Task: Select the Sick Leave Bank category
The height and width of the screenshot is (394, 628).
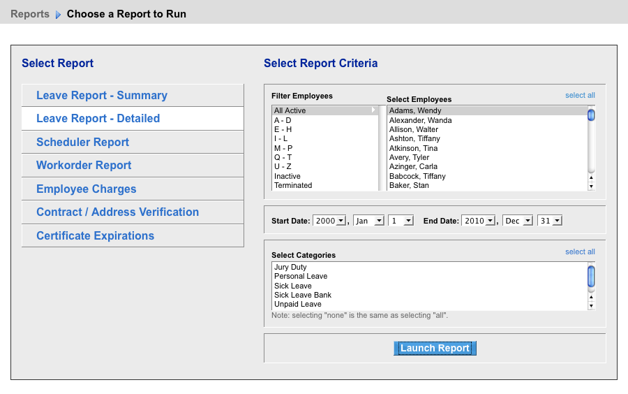Action: 429,295
